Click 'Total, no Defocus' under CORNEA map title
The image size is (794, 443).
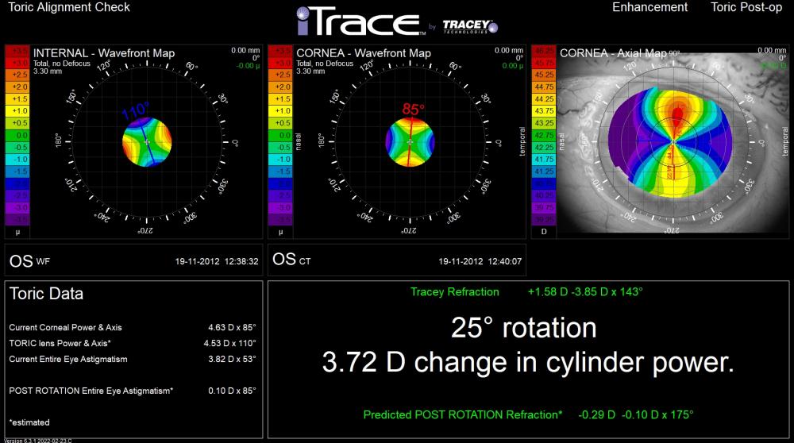point(325,64)
